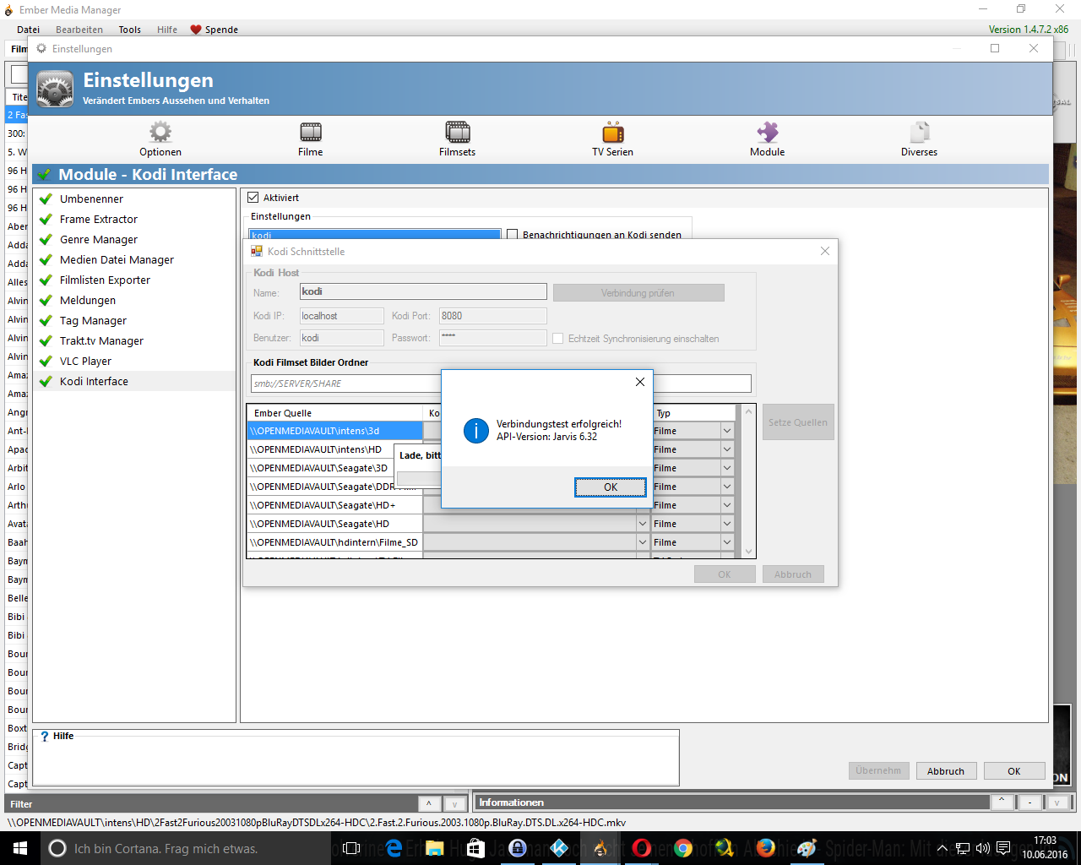Screen dimensions: 1081x865
Task: Open the Filme settings section
Action: coord(310,139)
